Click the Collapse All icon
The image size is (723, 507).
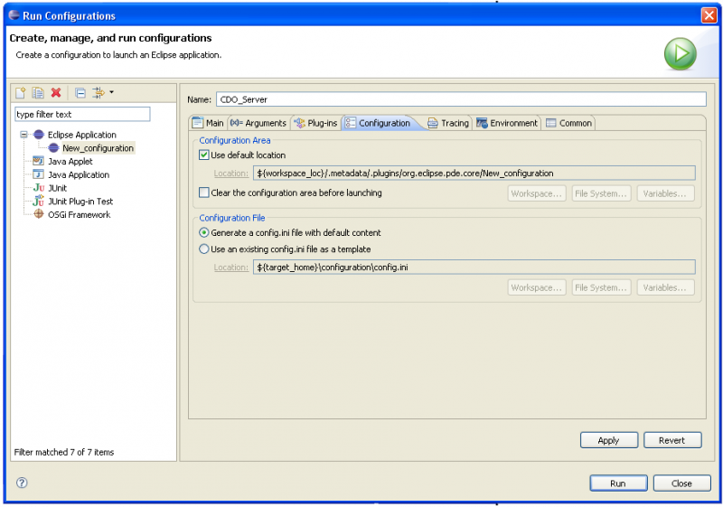(x=80, y=93)
